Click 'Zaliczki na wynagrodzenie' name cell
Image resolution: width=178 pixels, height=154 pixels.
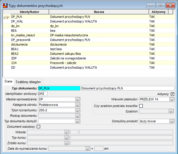[x=68, y=58]
